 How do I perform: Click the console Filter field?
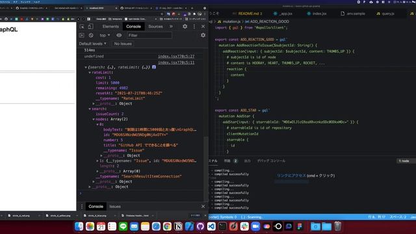pos(149,35)
